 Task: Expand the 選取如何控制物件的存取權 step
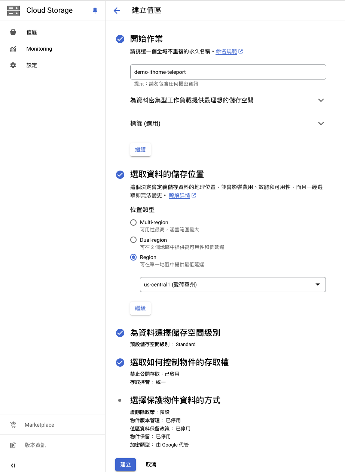coord(179,362)
